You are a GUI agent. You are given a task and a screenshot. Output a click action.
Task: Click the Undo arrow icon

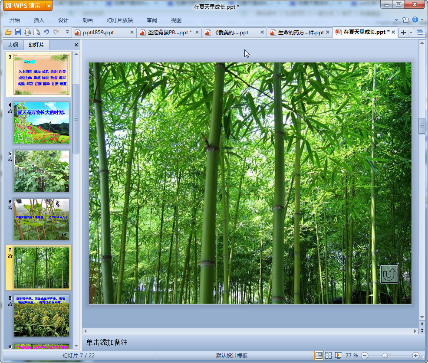(46, 32)
